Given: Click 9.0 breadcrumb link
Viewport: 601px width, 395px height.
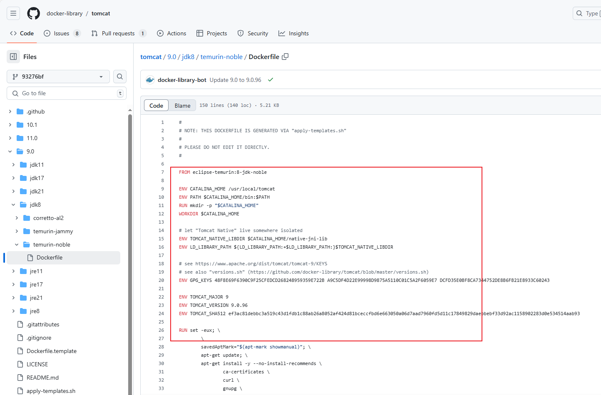Looking at the screenshot, I should [x=172, y=57].
